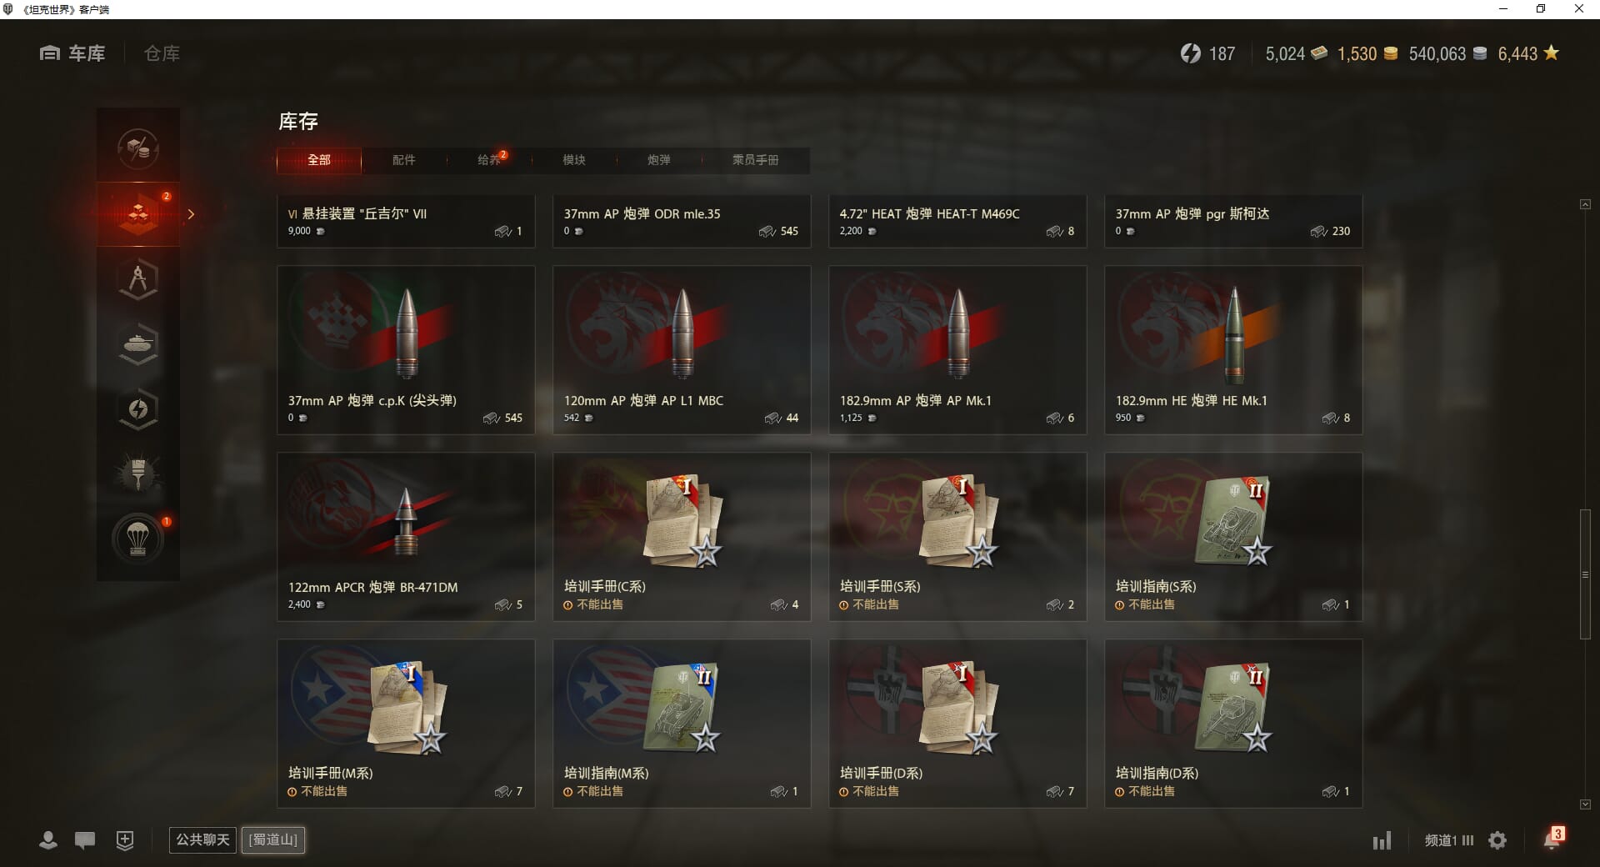The image size is (1600, 867).
Task: Open notifications bell with badge
Action: [x=1553, y=838]
